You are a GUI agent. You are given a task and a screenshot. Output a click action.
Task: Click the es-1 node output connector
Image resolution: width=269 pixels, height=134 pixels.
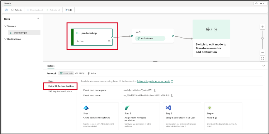tap(173, 36)
